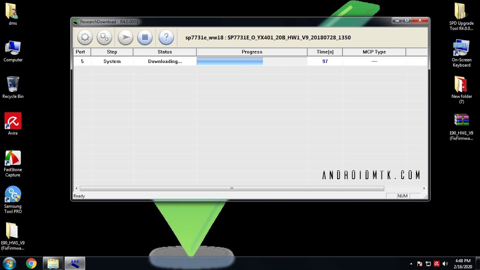Click the network tray icon

pos(428,264)
